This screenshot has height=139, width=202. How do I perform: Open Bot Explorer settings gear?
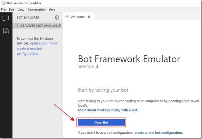pyautogui.click(x=57, y=17)
